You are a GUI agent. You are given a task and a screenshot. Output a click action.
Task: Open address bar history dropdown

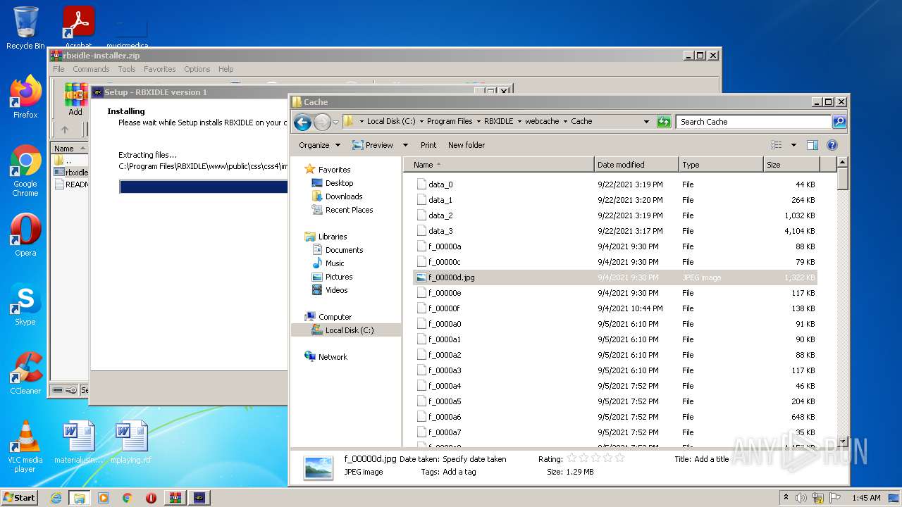646,122
